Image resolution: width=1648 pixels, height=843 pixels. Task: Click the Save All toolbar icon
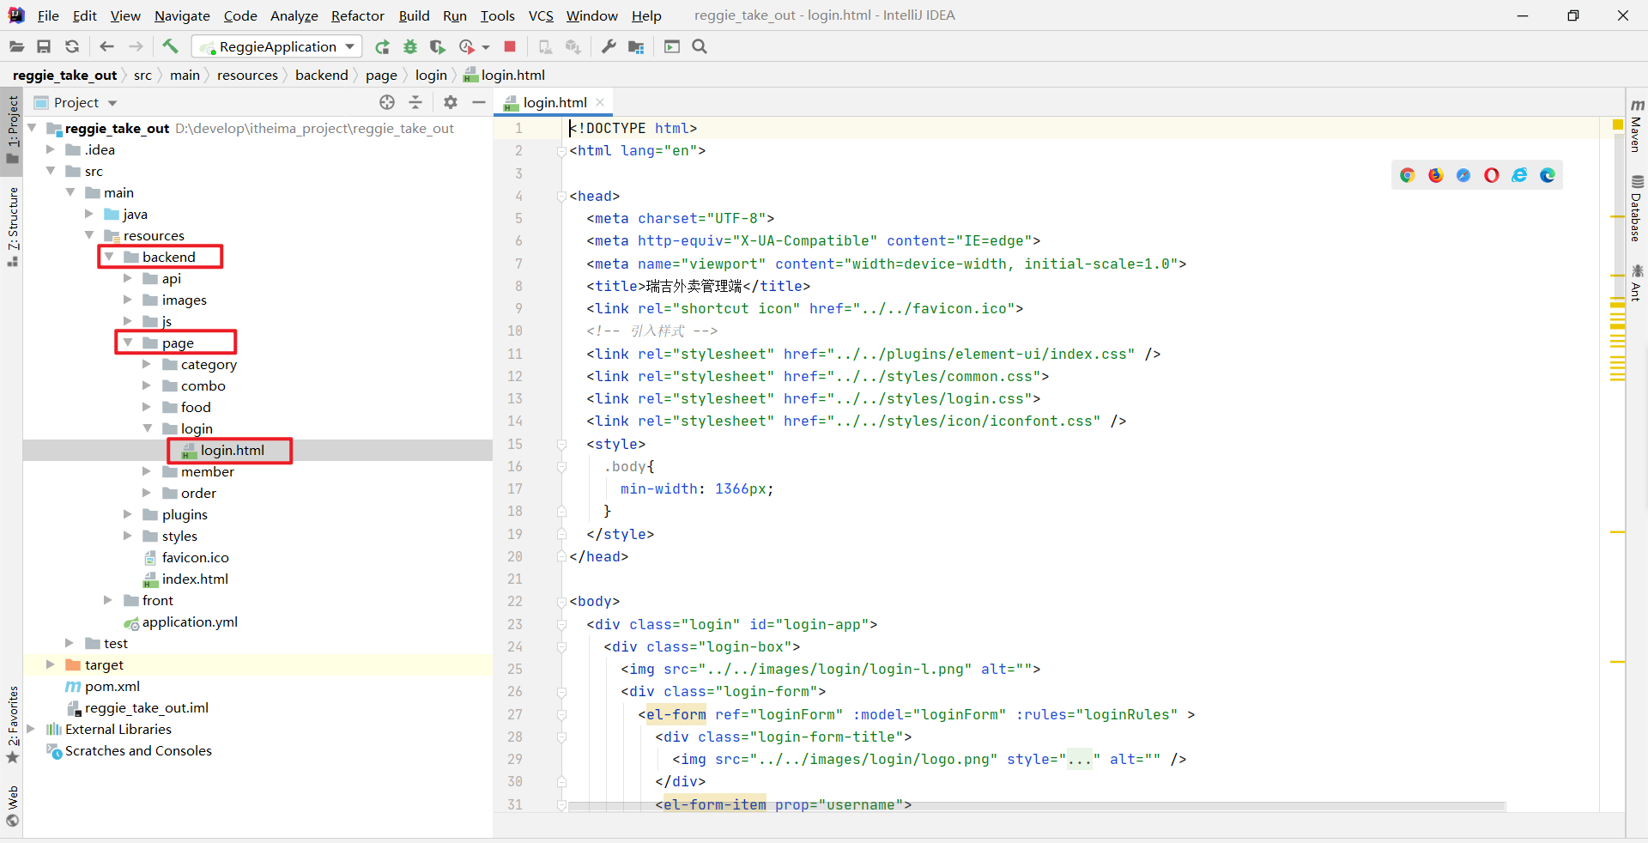pyautogui.click(x=44, y=46)
